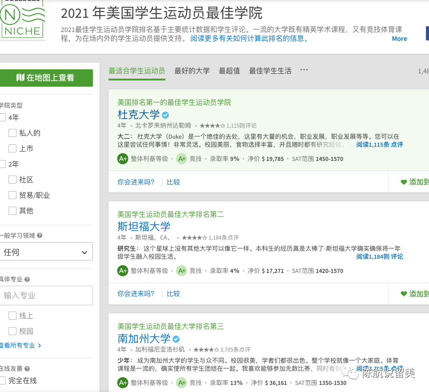Open the three-dot more tabs menu
Screen dimensions: 429x392
(x=304, y=70)
